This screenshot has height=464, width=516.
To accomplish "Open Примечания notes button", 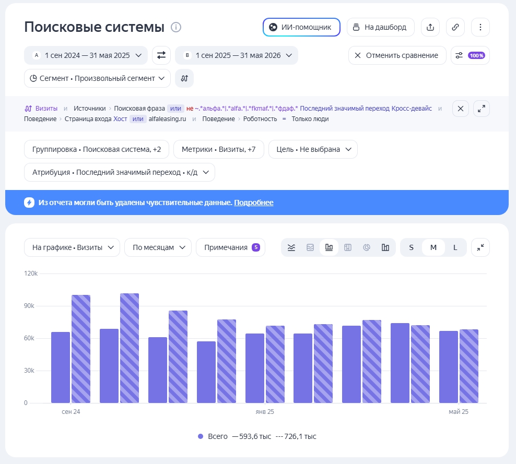I will [x=231, y=247].
